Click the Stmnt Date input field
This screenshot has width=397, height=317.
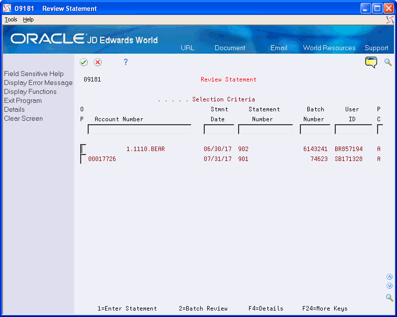click(x=219, y=129)
